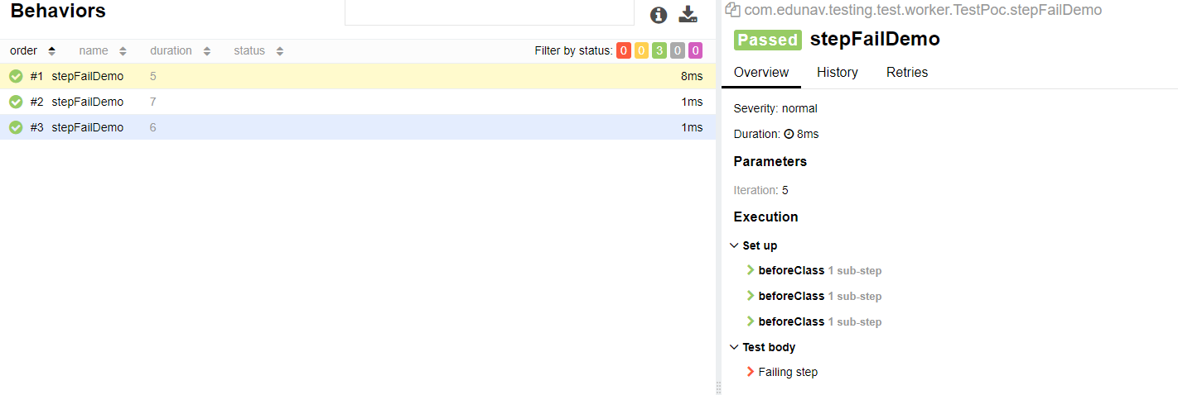Viewport: 1178px width, 395px height.
Task: Click the Passed status badge
Action: pyautogui.click(x=768, y=40)
